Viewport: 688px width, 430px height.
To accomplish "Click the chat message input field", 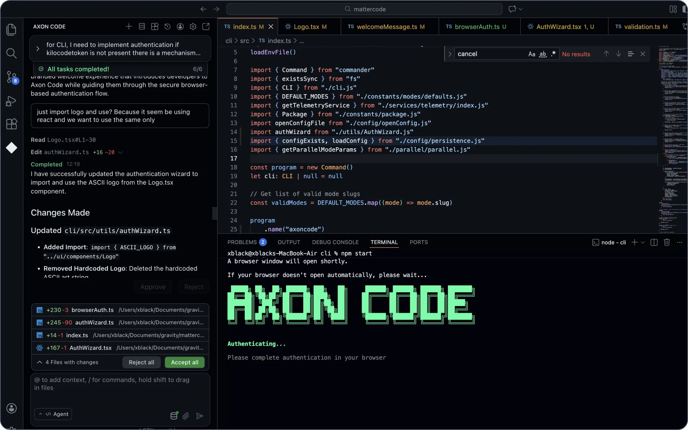I will click(x=119, y=384).
